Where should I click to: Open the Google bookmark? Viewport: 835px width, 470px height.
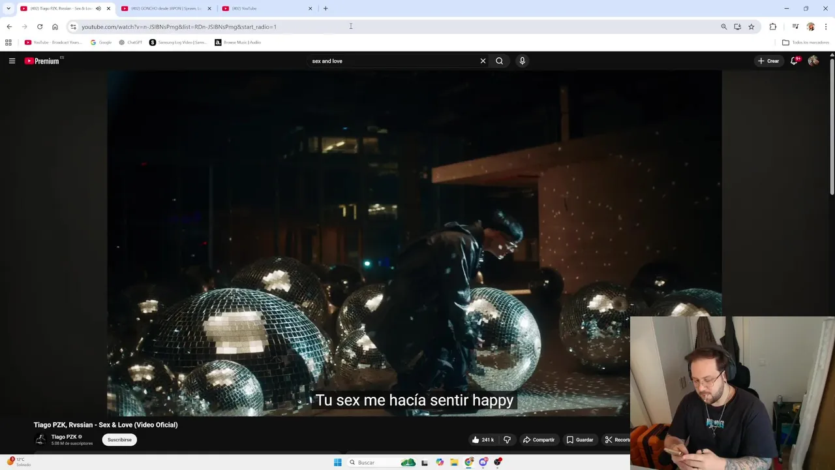click(x=101, y=42)
